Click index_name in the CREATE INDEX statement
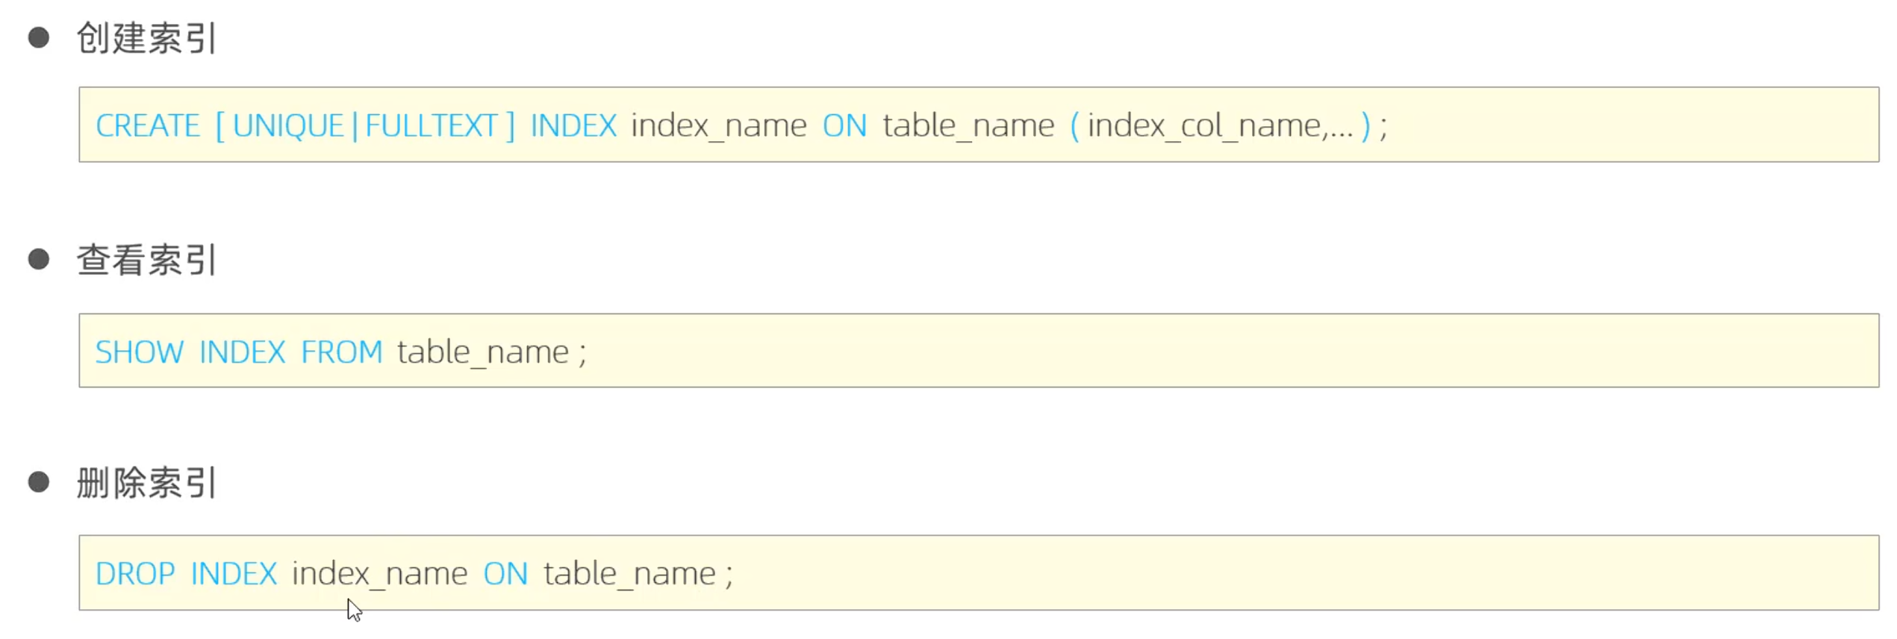The width and height of the screenshot is (1897, 639). [718, 125]
